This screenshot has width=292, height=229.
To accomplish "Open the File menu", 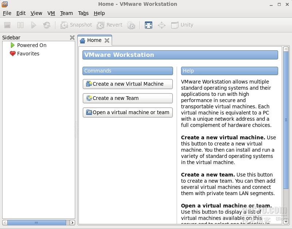I will point(7,13).
